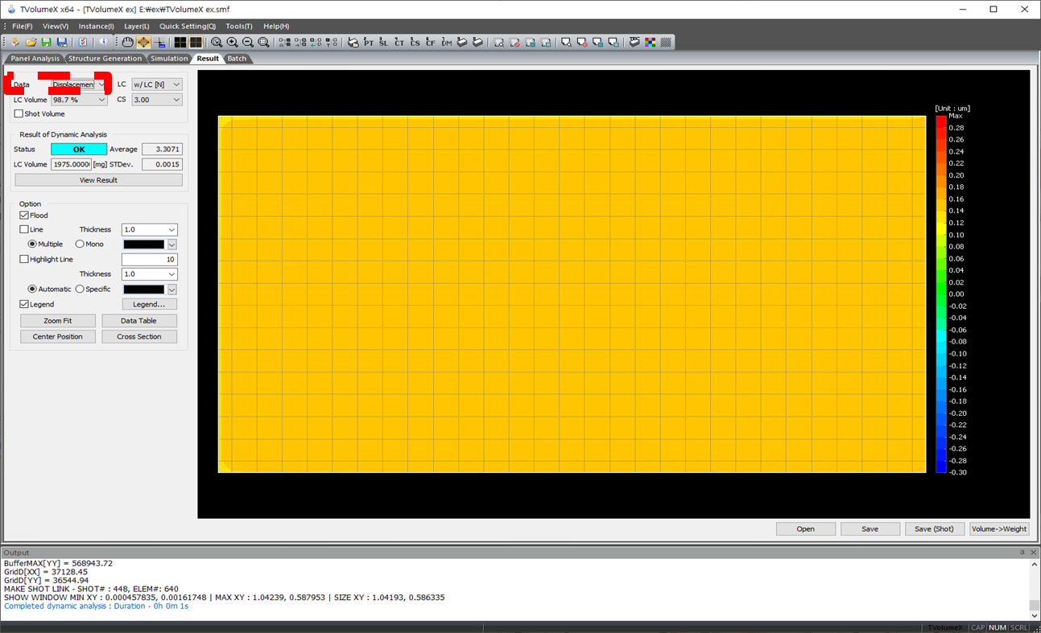The image size is (1041, 633).
Task: Open the Quick Setting(Q) menu
Action: click(188, 26)
